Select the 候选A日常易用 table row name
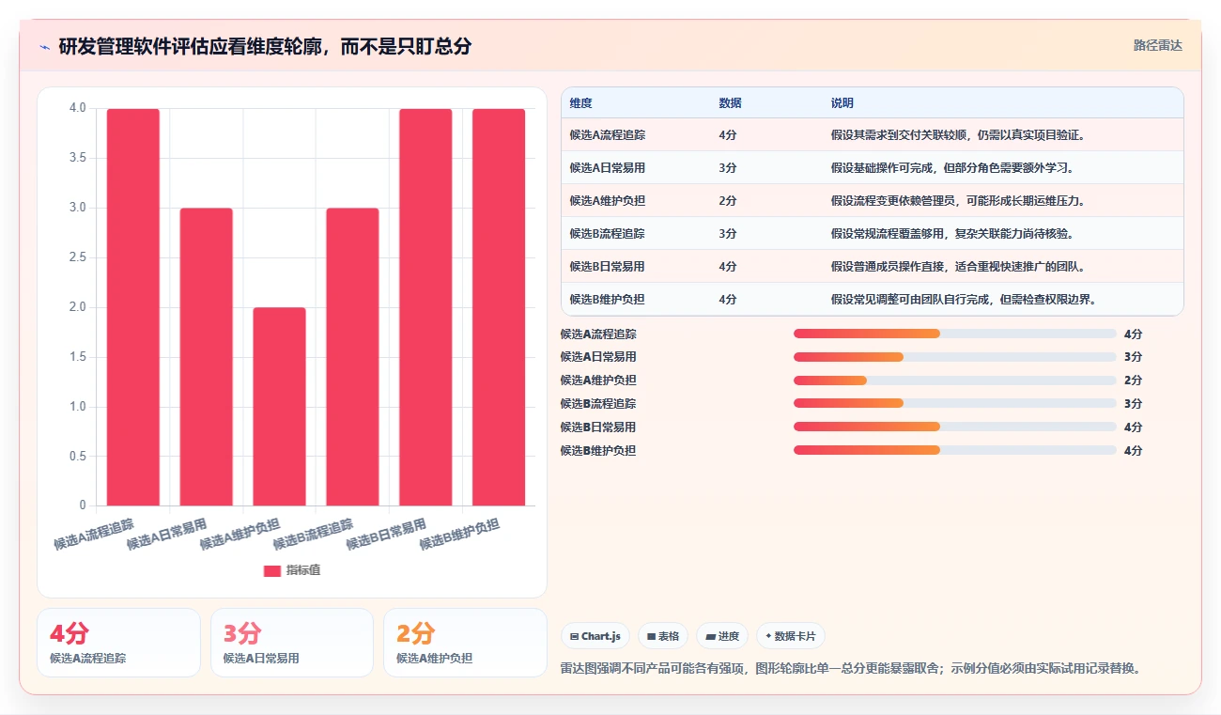This screenshot has width=1221, height=715. coord(607,168)
